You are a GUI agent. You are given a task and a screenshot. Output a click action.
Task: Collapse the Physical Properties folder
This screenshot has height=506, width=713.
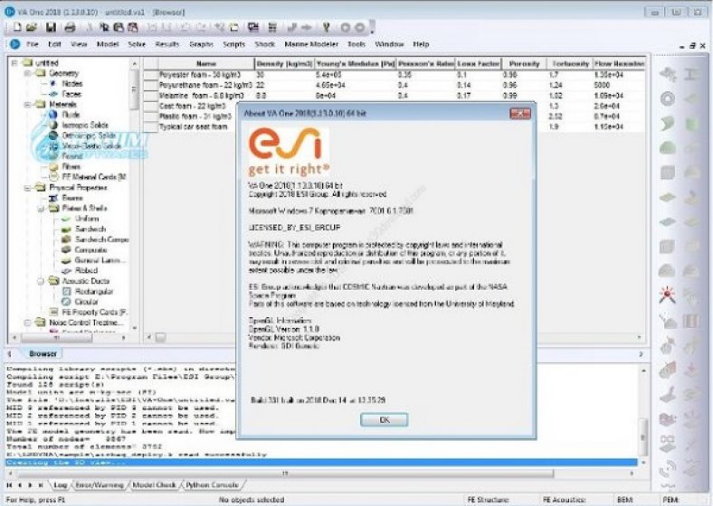(27, 188)
